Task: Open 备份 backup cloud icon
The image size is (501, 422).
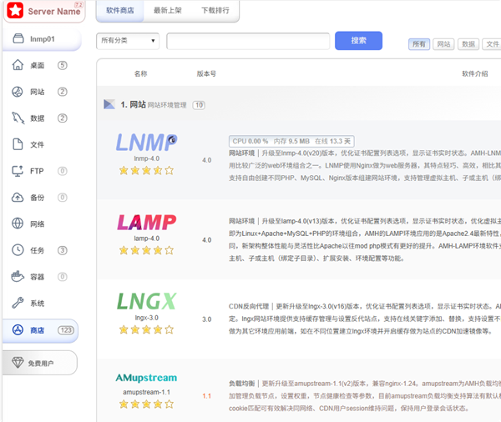Action: point(18,198)
